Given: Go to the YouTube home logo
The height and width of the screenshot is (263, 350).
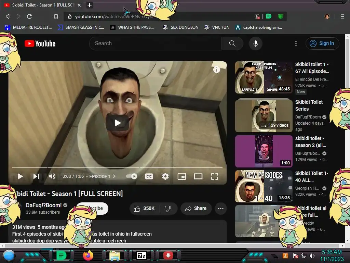Looking at the screenshot, I should tap(40, 43).
